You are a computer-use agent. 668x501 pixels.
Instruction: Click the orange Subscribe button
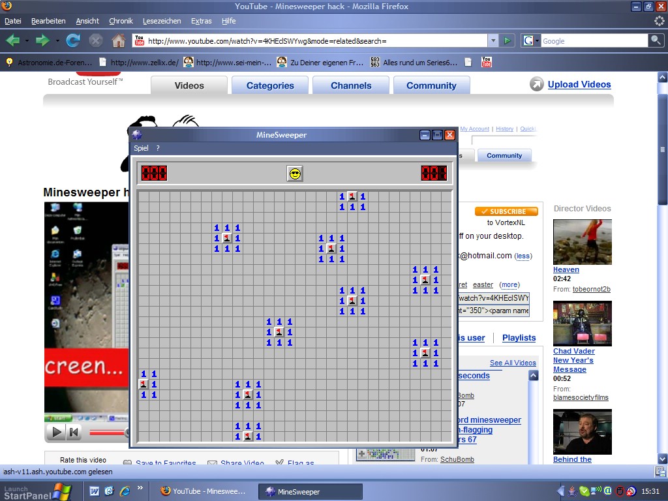coord(506,211)
